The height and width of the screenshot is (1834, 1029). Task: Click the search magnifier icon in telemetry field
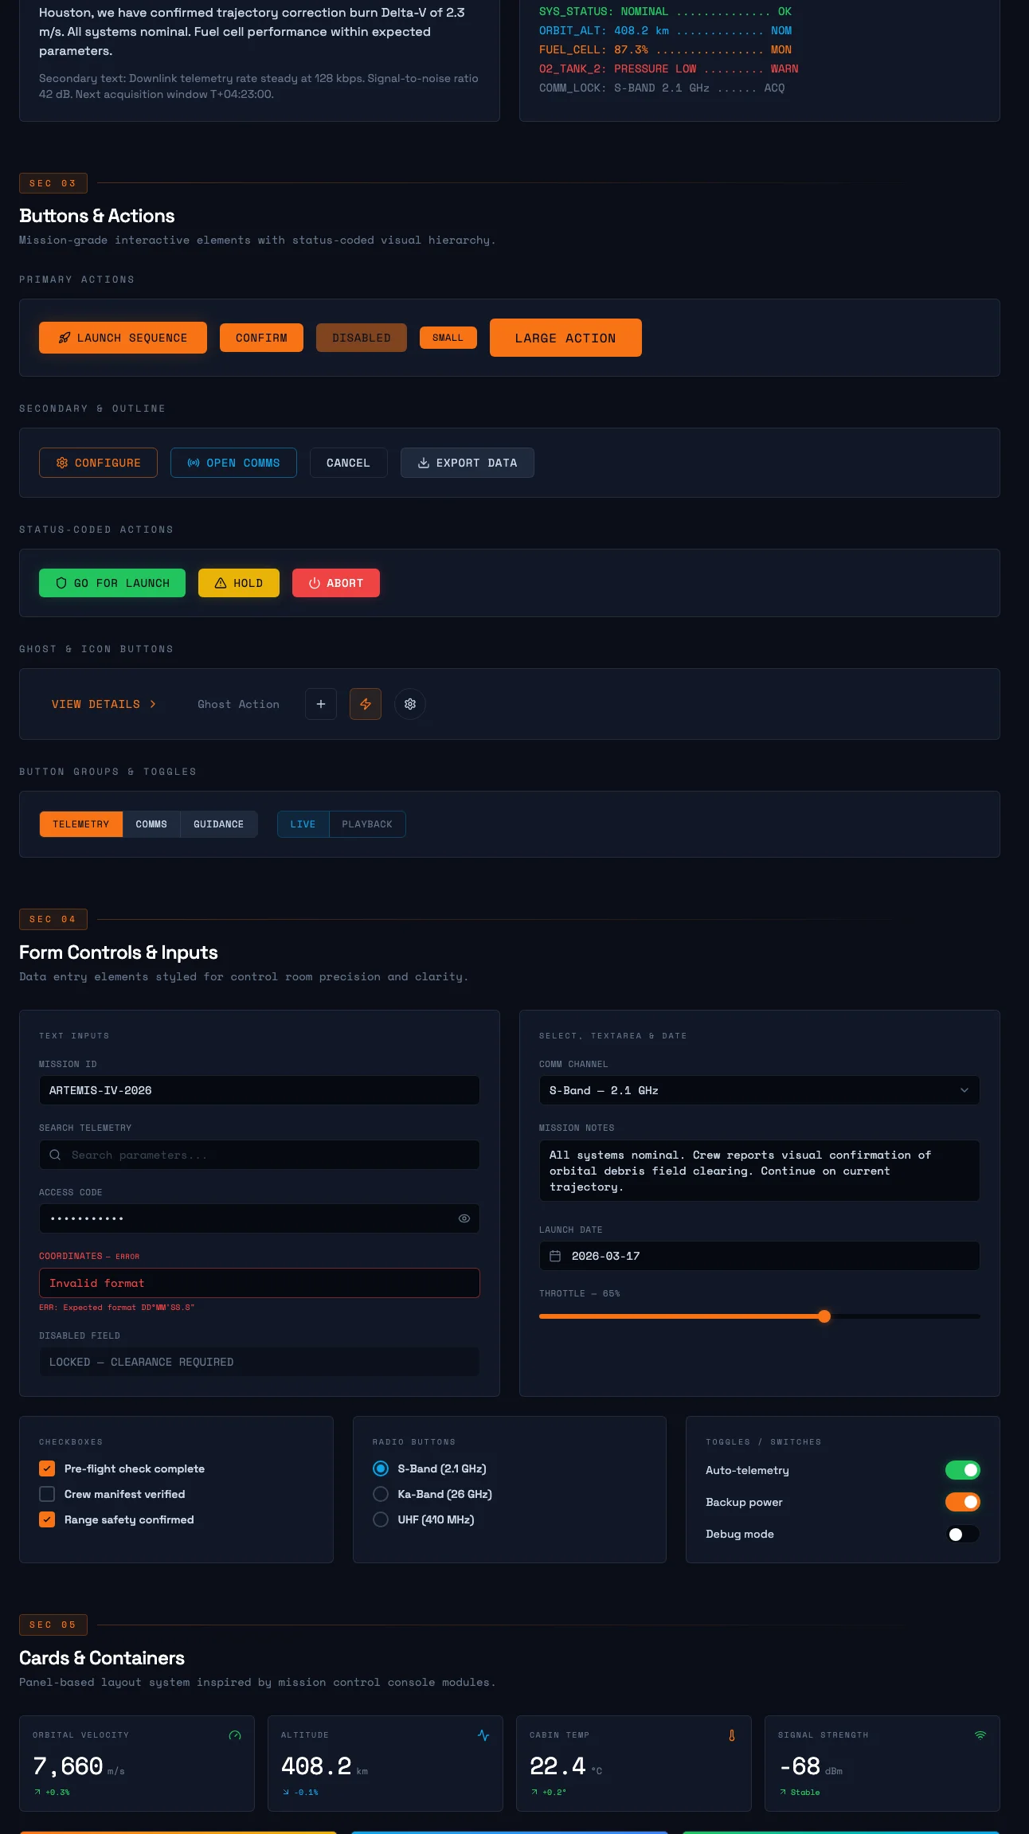tap(55, 1155)
